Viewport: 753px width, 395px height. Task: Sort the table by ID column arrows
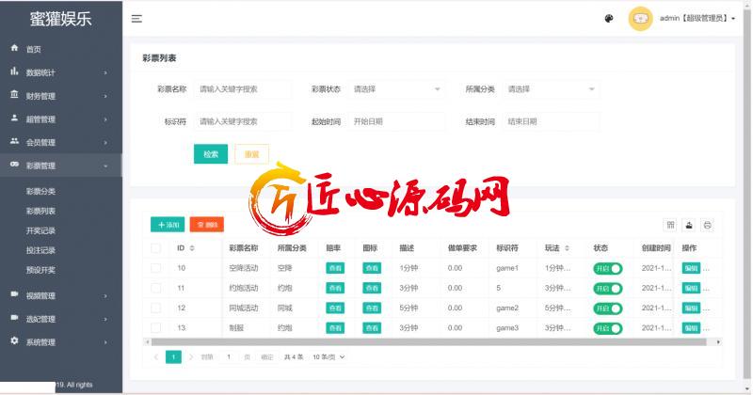click(192, 248)
